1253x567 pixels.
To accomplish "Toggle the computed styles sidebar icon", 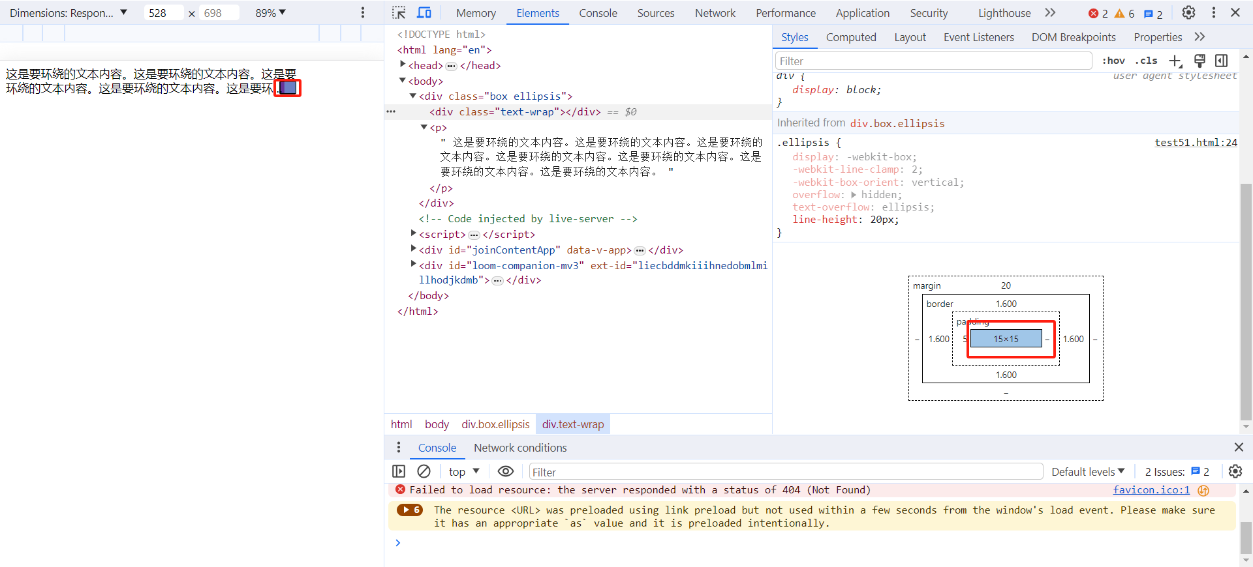I will point(1222,61).
